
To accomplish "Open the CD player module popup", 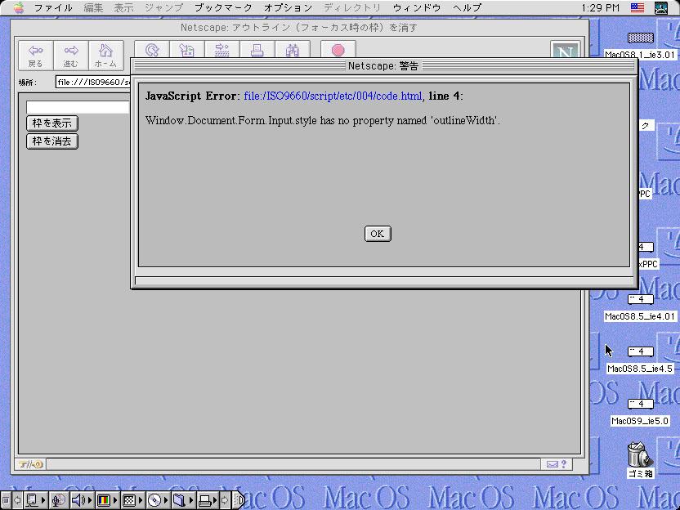I will 158,500.
